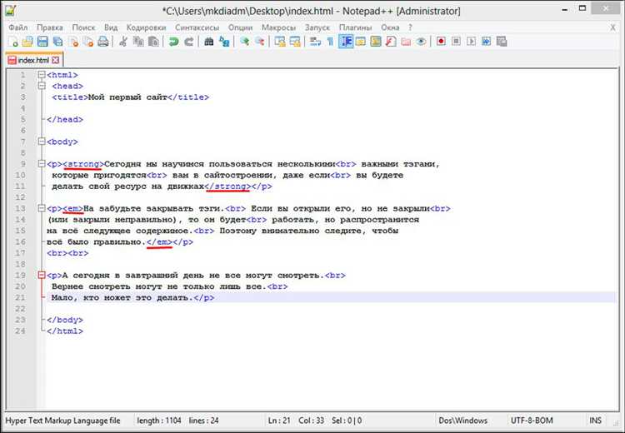Viewport: 625px width, 433px height.
Task: Open Find using the binoculars icon
Action: pyautogui.click(x=211, y=42)
